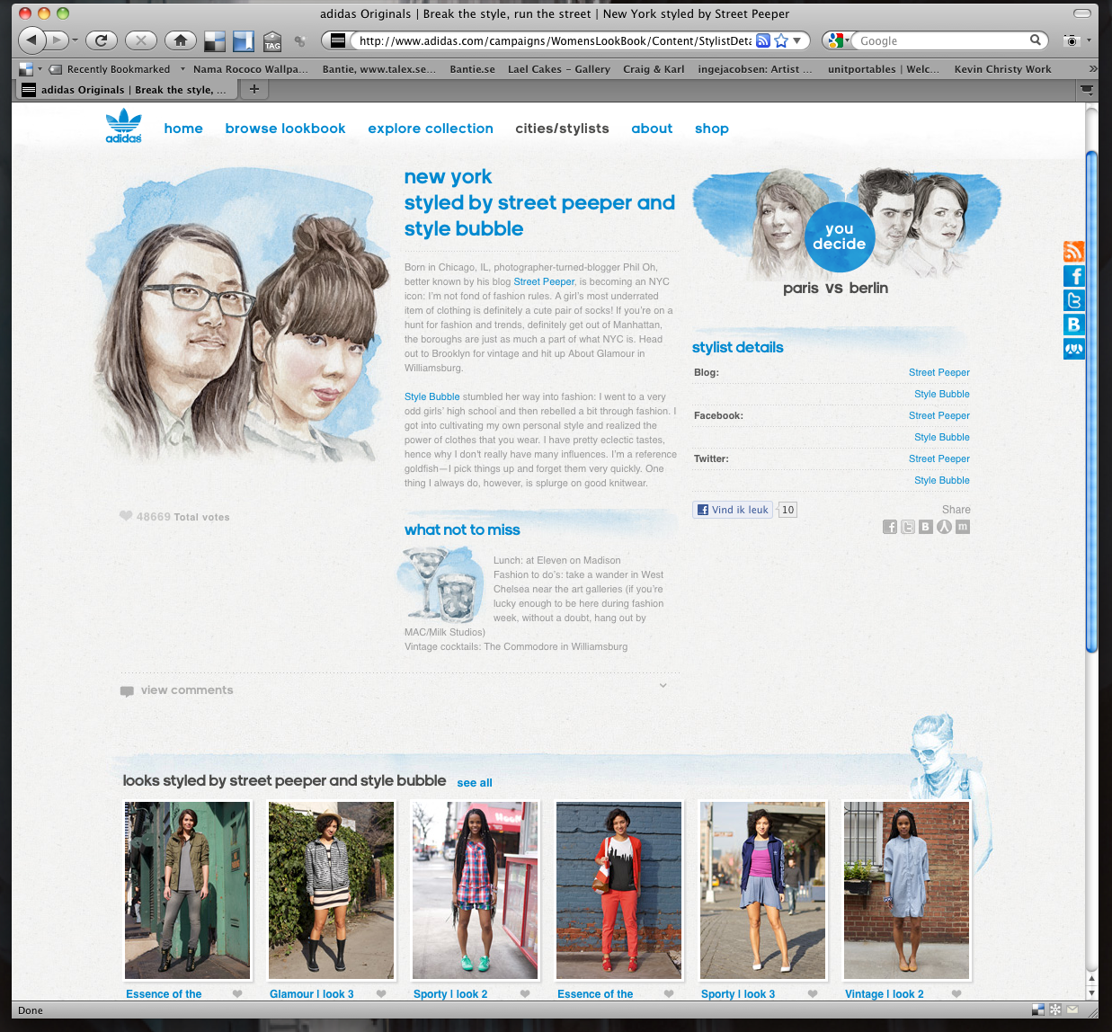Share via the round icon under Share
This screenshot has width=1112, height=1032.
click(944, 527)
